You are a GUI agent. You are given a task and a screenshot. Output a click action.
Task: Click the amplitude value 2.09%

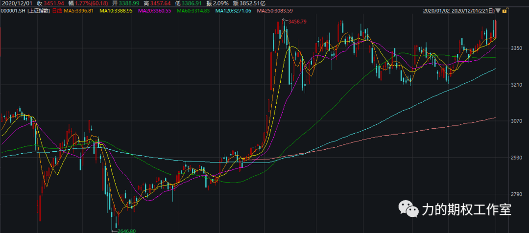[220, 3]
